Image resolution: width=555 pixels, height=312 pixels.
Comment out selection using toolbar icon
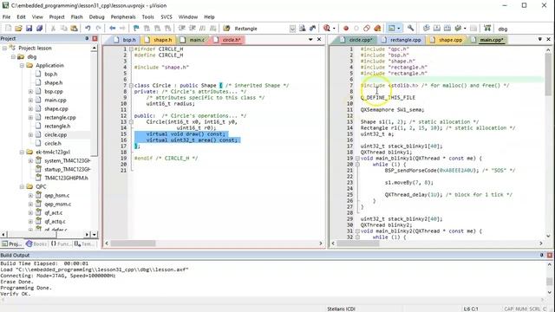point(202,29)
